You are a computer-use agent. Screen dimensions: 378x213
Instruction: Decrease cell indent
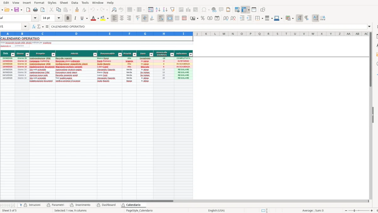249,18
